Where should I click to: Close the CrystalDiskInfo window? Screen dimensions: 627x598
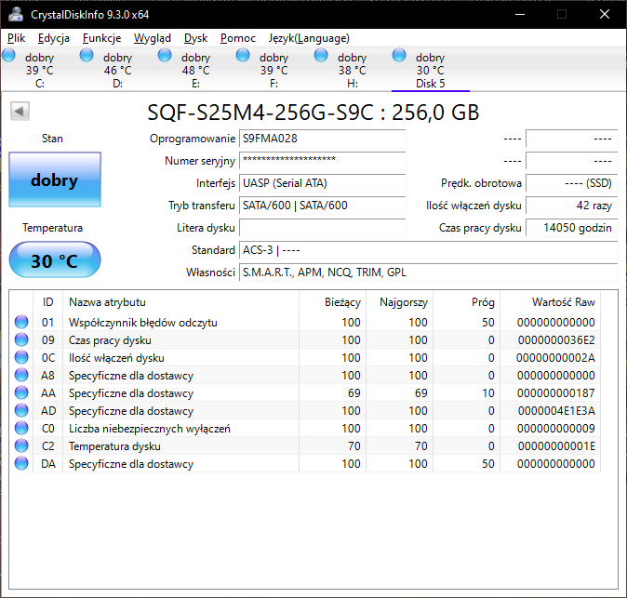tap(604, 14)
